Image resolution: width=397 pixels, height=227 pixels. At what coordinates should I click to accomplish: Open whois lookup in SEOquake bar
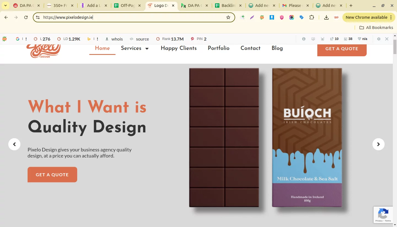click(114, 39)
